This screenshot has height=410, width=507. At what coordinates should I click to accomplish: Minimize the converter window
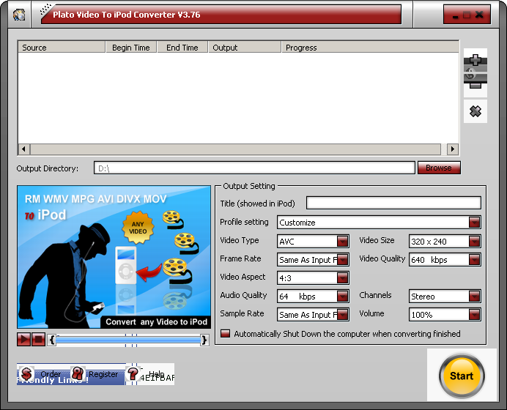(455, 15)
